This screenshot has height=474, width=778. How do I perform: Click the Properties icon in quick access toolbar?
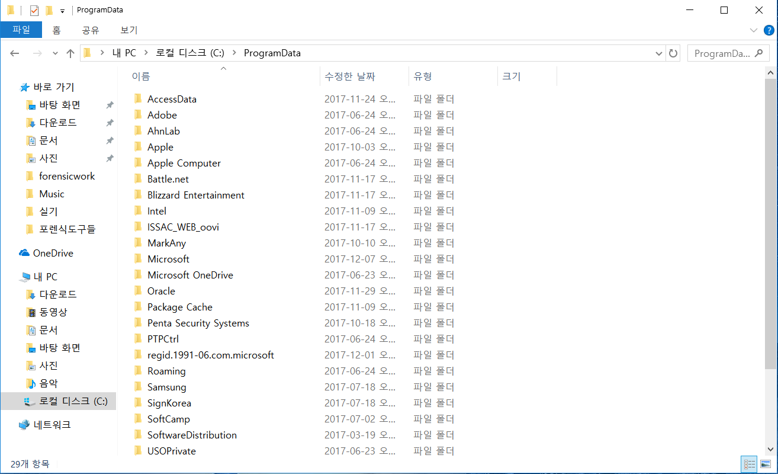click(34, 10)
